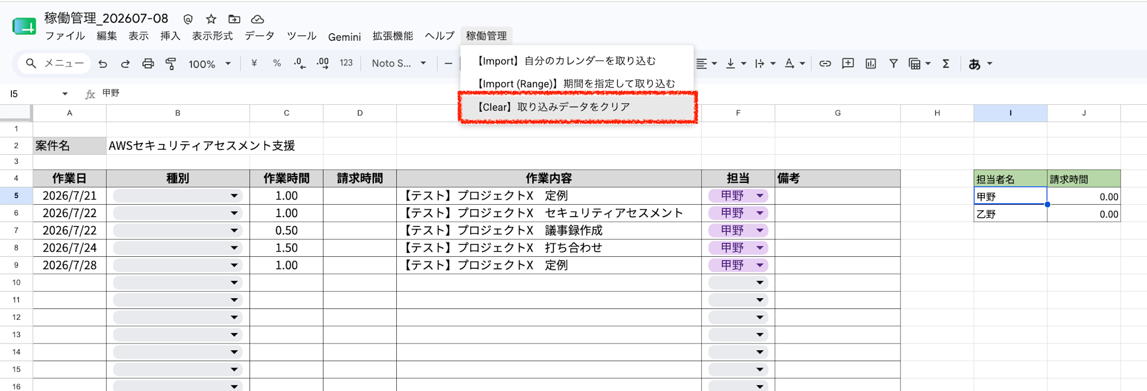
Task: Open the 100% zoom dropdown
Action: pos(209,64)
